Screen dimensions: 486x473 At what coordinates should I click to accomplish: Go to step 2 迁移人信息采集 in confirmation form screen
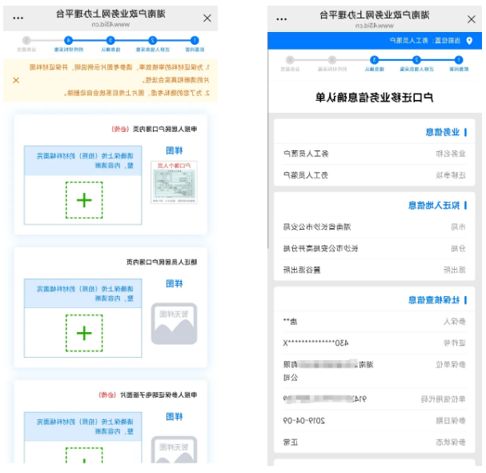[416, 63]
